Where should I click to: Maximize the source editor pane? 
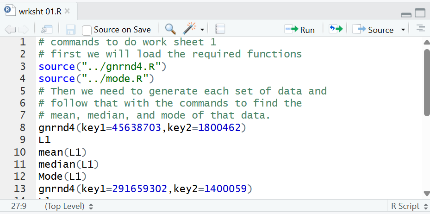click(x=420, y=13)
